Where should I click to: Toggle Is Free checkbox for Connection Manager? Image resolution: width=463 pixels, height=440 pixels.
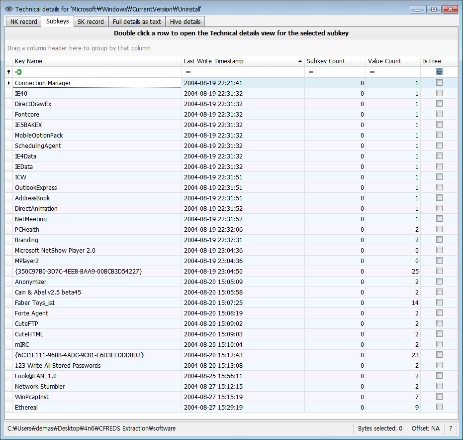[440, 83]
